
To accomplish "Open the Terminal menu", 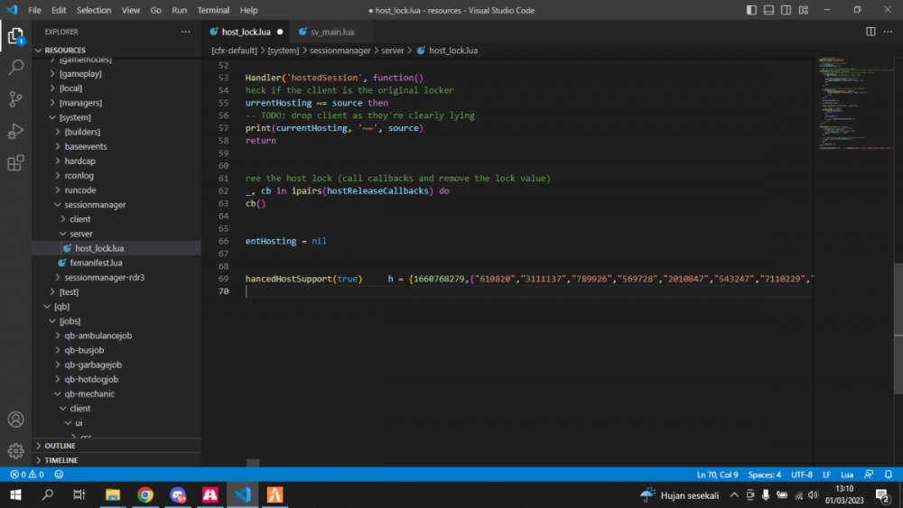I will click(x=213, y=10).
